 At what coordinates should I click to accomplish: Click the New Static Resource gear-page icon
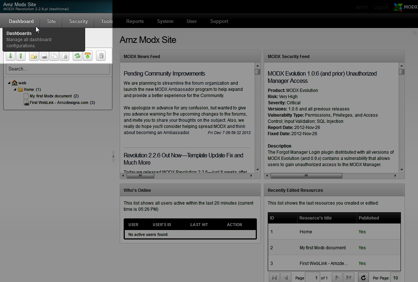tap(64, 56)
